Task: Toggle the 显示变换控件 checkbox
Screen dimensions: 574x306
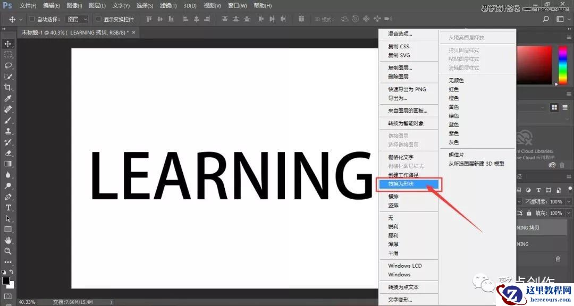Action: click(99, 19)
